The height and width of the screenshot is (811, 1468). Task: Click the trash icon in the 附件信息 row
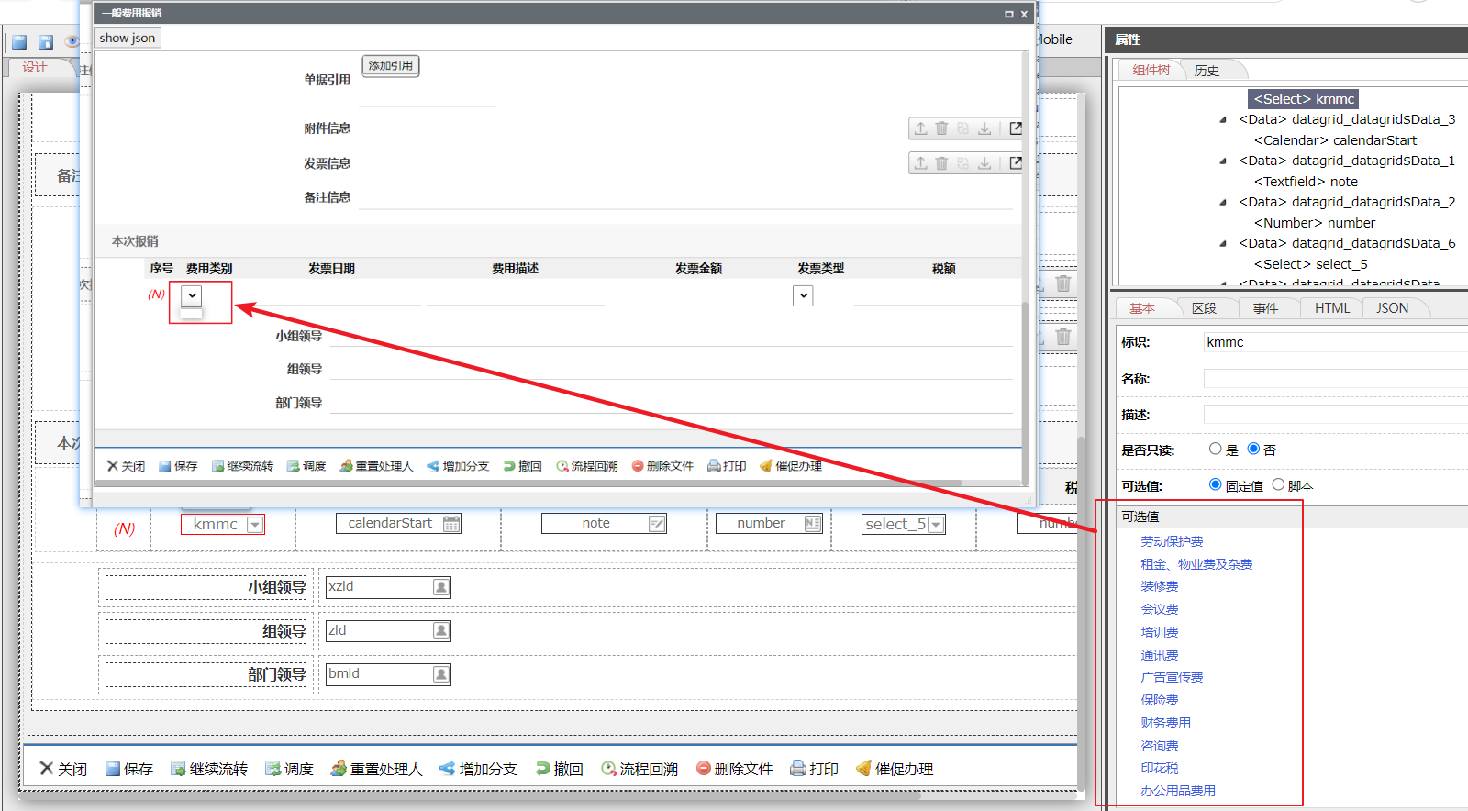(x=941, y=128)
